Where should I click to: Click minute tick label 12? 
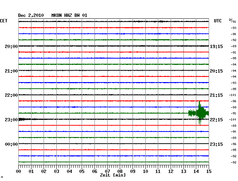171,171
